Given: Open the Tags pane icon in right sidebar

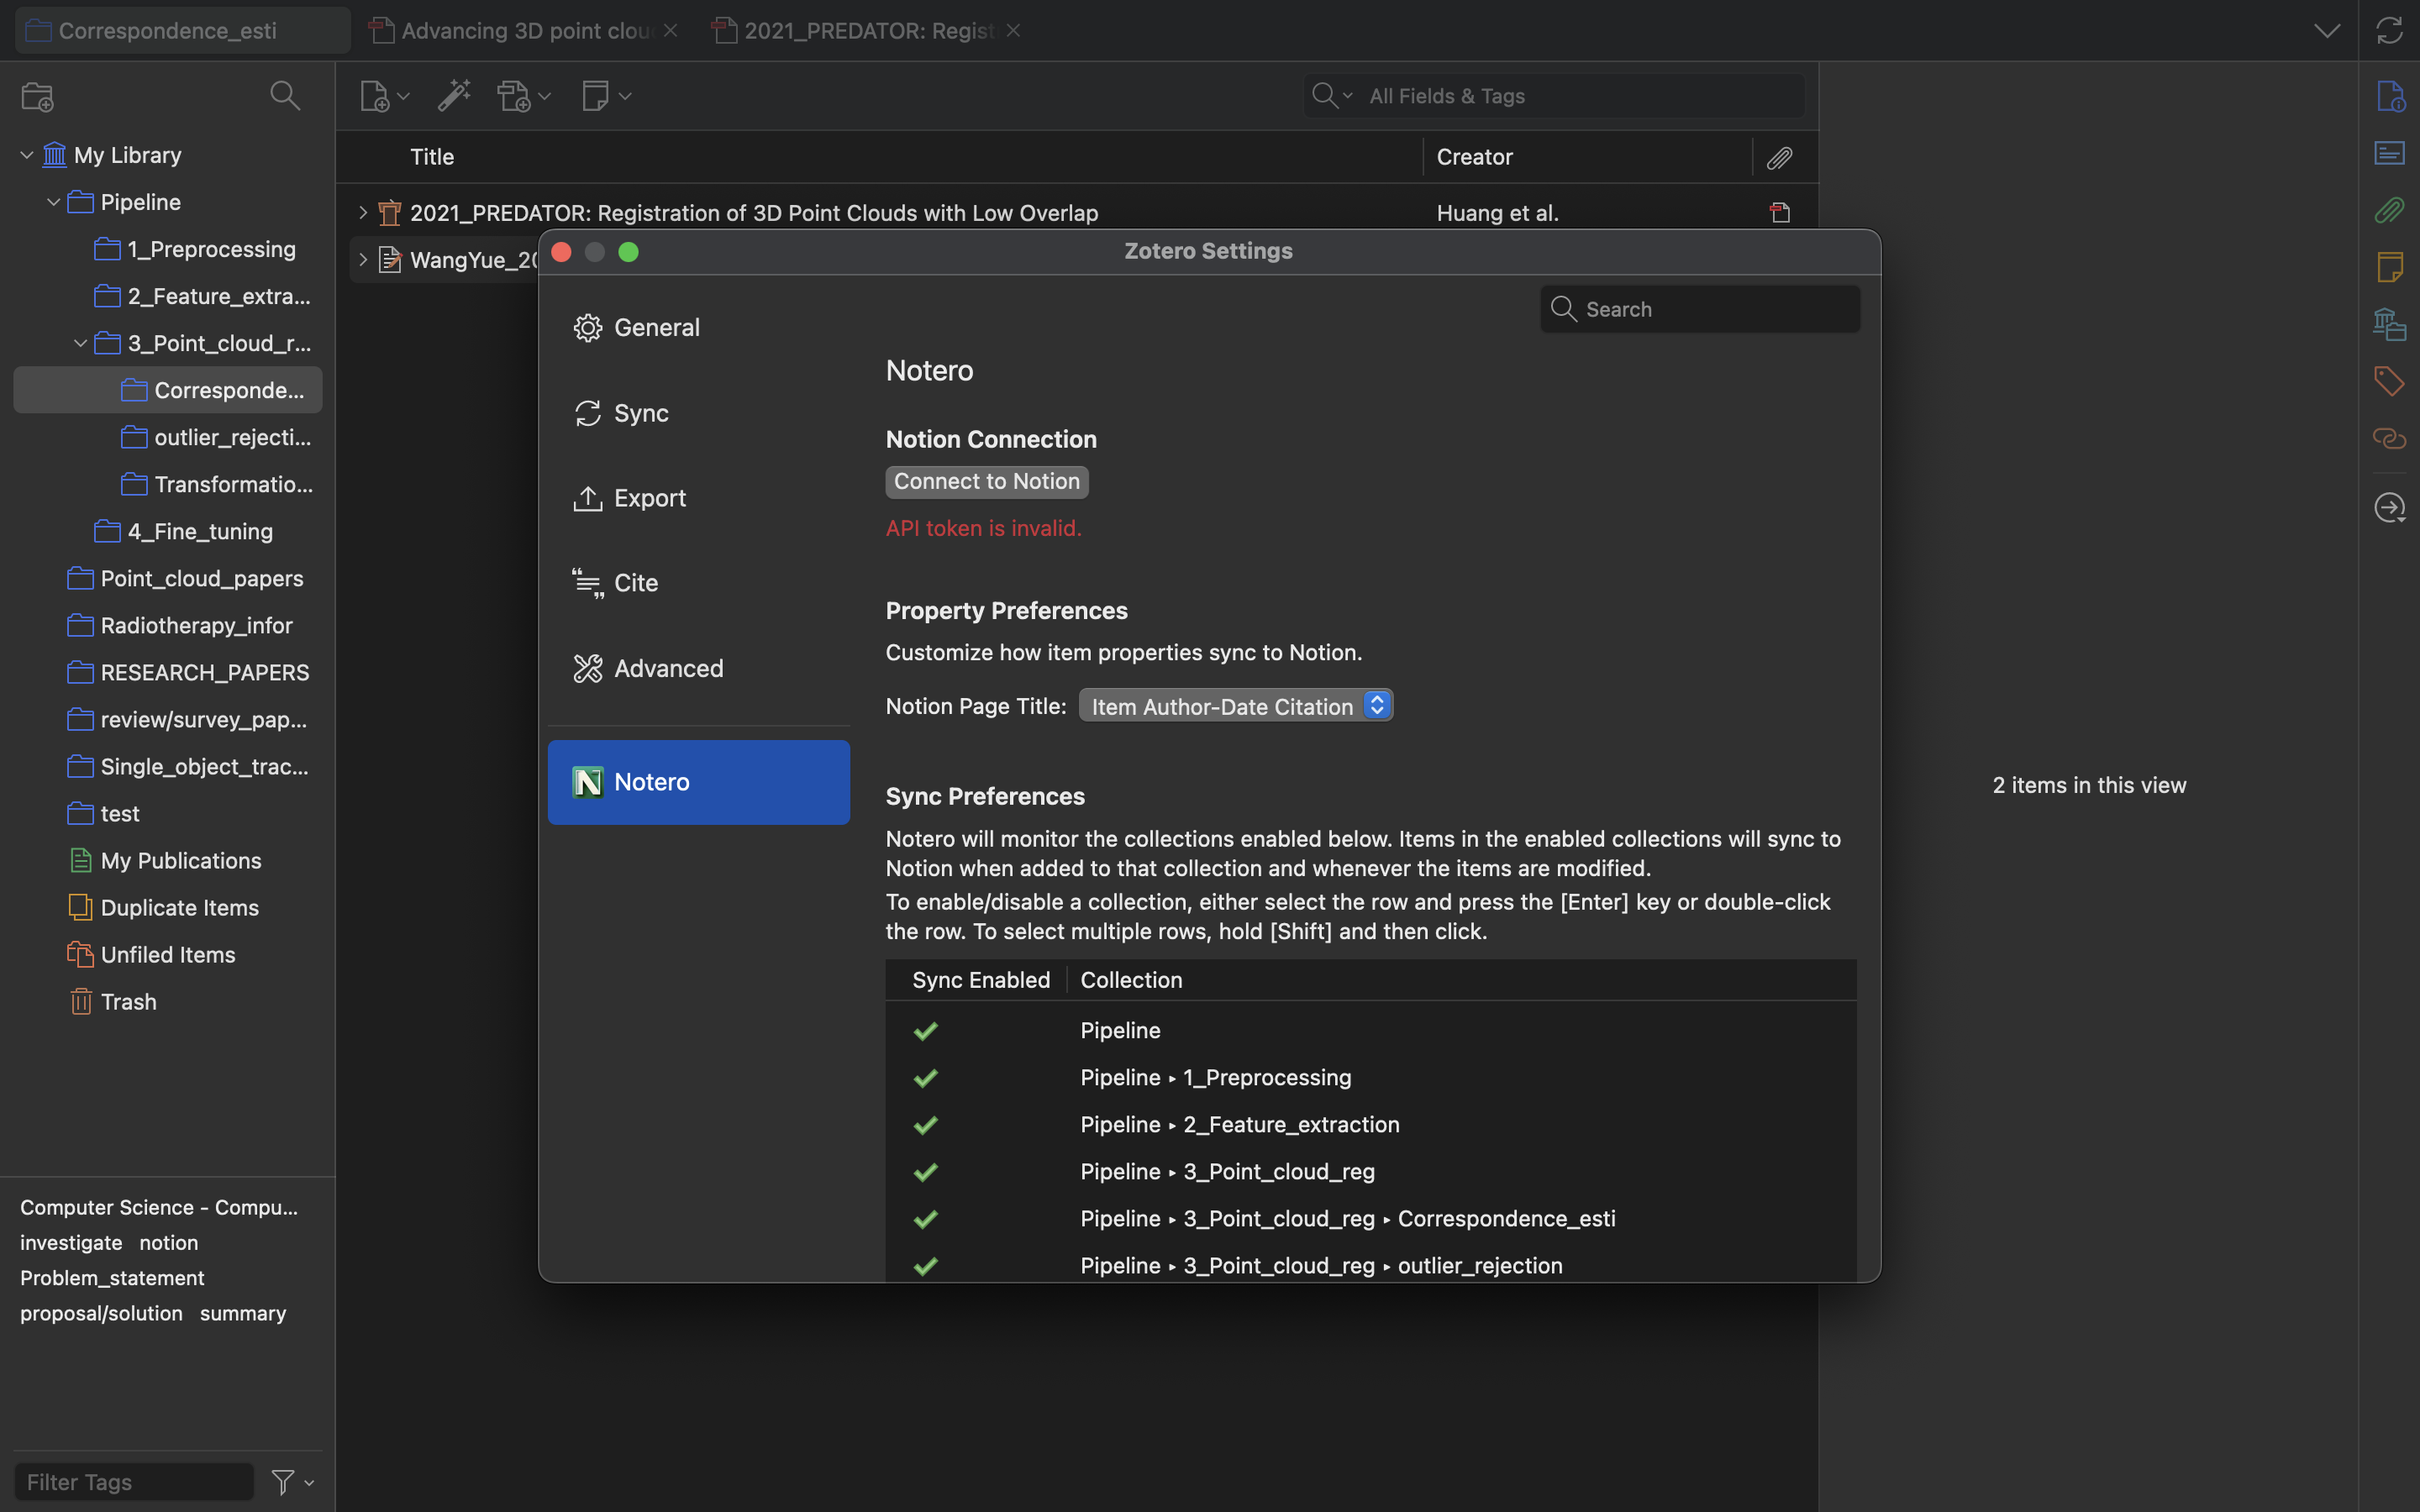Looking at the screenshot, I should coord(2389,381).
